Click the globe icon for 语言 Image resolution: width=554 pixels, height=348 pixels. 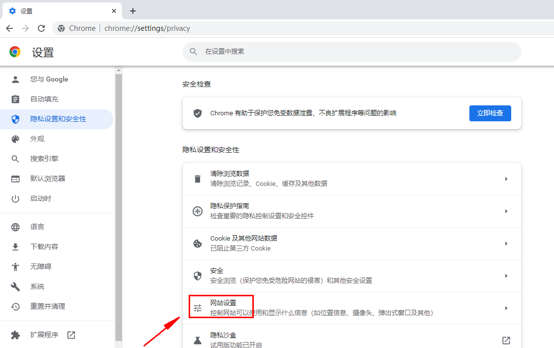(x=15, y=226)
